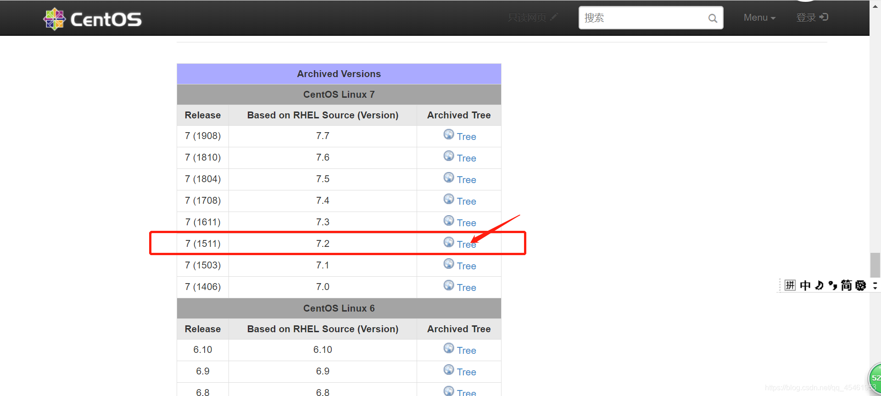Screen dimensions: 881x396
Task: Click the globe icon in 7 (1908) row
Action: pos(449,134)
